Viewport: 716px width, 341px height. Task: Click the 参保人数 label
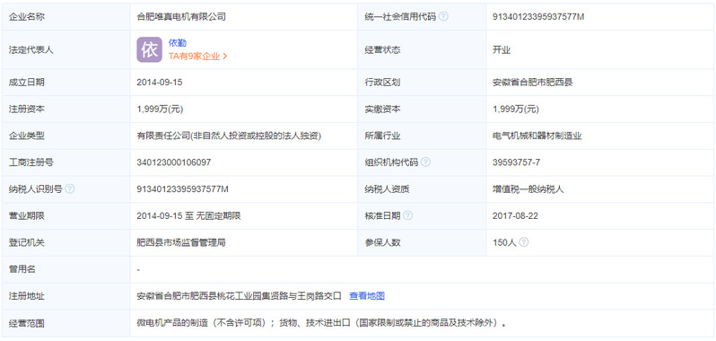(382, 242)
